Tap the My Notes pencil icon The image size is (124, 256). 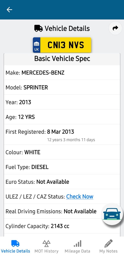108,243
